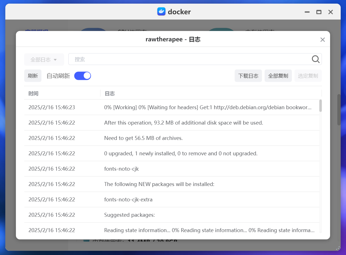Select the 'fonts-noto-cjk-extra' log row
The image size is (346, 255).
click(172, 199)
